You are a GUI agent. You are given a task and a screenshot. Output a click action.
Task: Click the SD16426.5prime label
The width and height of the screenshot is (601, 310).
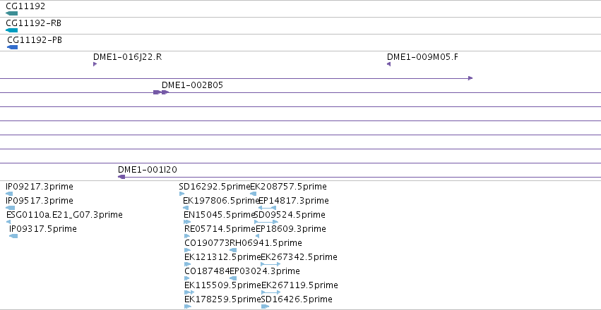297,299
